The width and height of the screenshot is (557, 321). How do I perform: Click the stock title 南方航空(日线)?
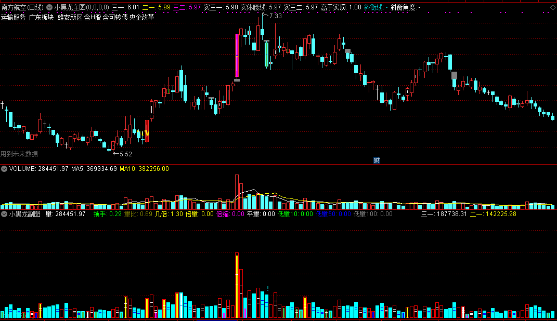(23, 7)
